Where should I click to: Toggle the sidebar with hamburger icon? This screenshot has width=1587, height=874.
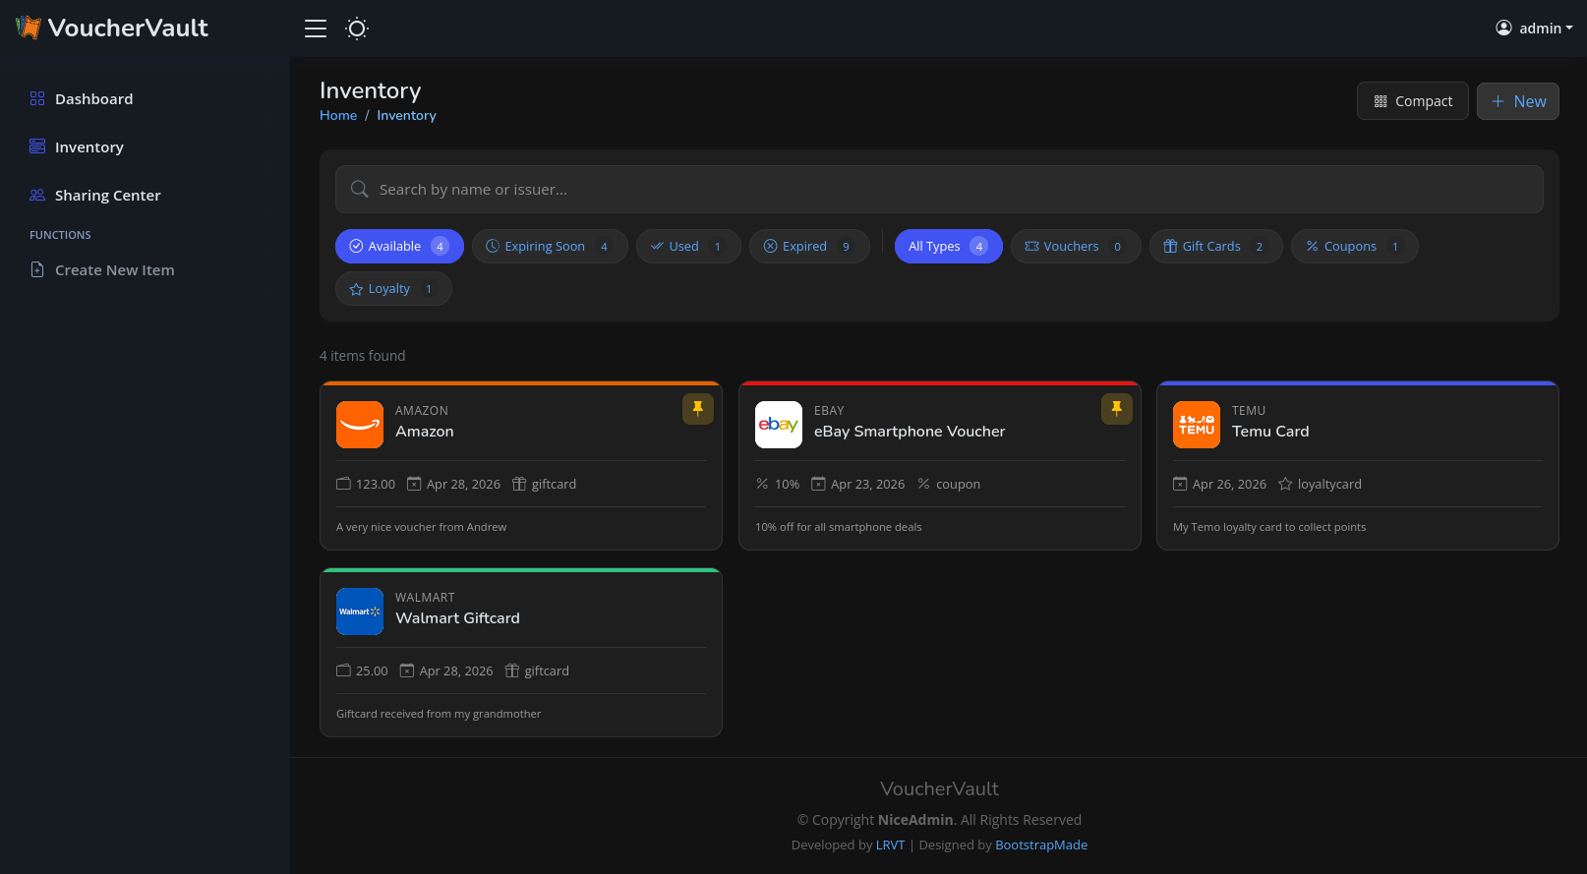pos(316,29)
